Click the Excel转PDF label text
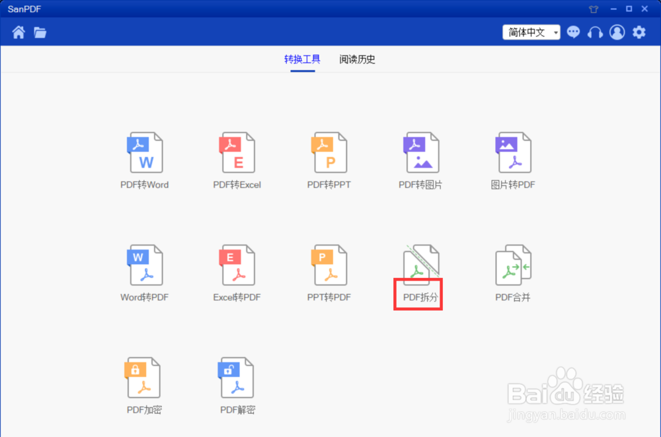Viewport: 661px width, 437px height. 237,297
